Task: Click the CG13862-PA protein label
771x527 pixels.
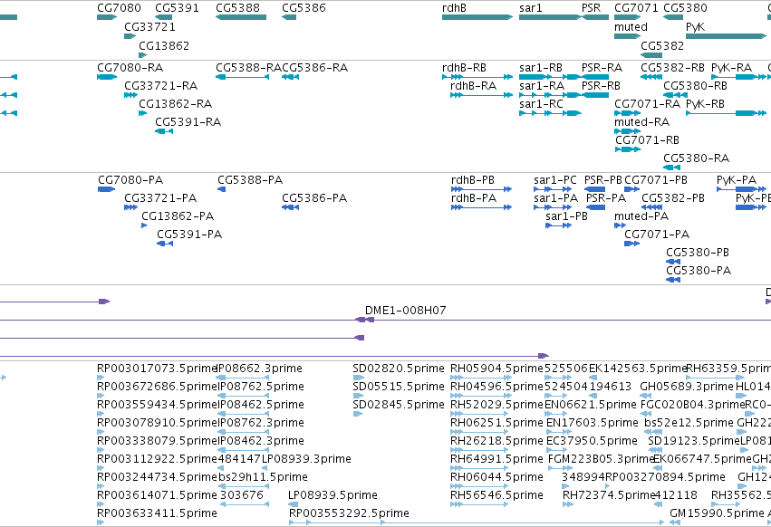Action: pyautogui.click(x=178, y=216)
